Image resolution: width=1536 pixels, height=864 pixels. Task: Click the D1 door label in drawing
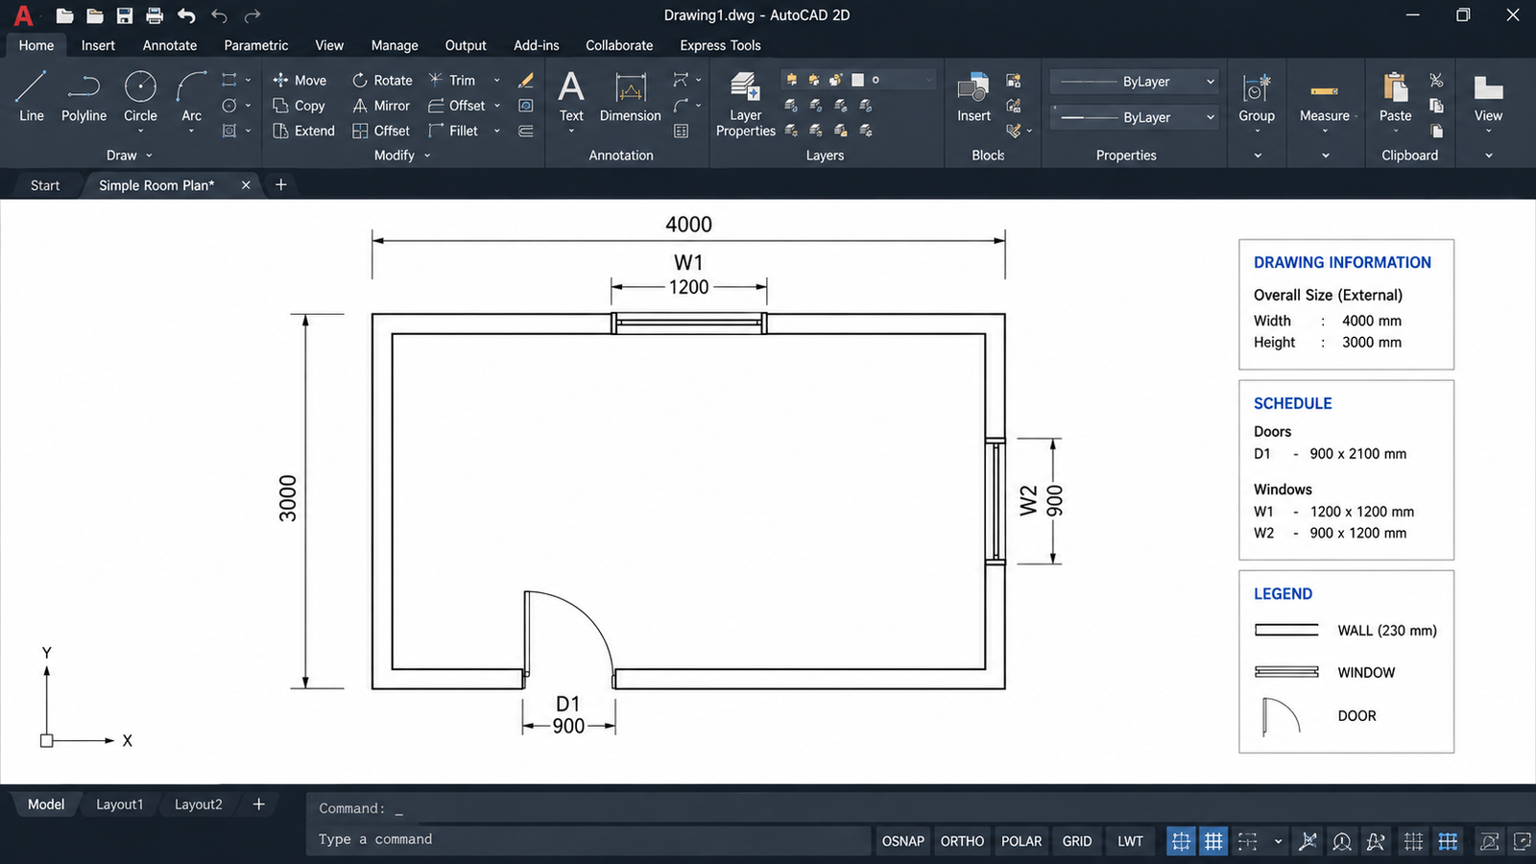[x=567, y=705]
